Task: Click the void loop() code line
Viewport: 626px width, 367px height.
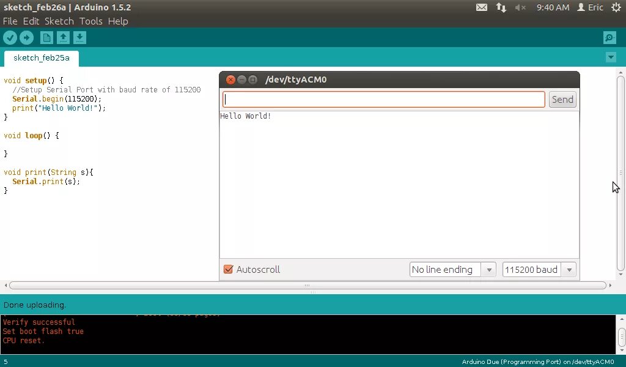Action: [x=31, y=135]
